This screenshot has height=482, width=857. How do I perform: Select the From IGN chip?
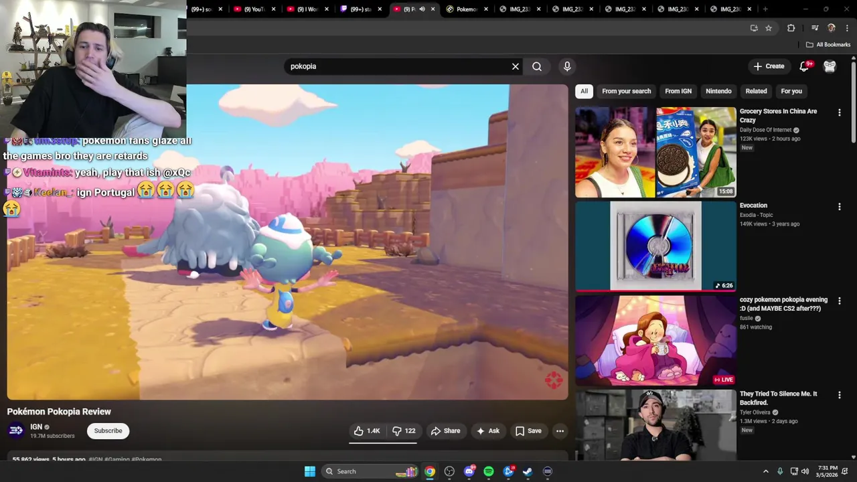[x=678, y=91]
